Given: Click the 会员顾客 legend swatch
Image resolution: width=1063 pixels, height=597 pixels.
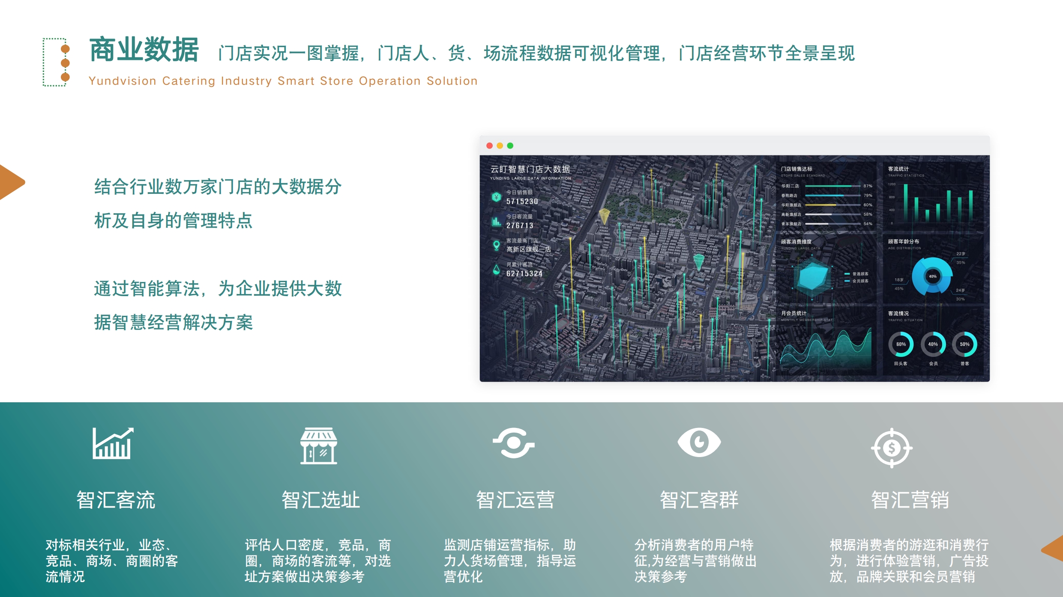Looking at the screenshot, I should pyautogui.click(x=847, y=281).
